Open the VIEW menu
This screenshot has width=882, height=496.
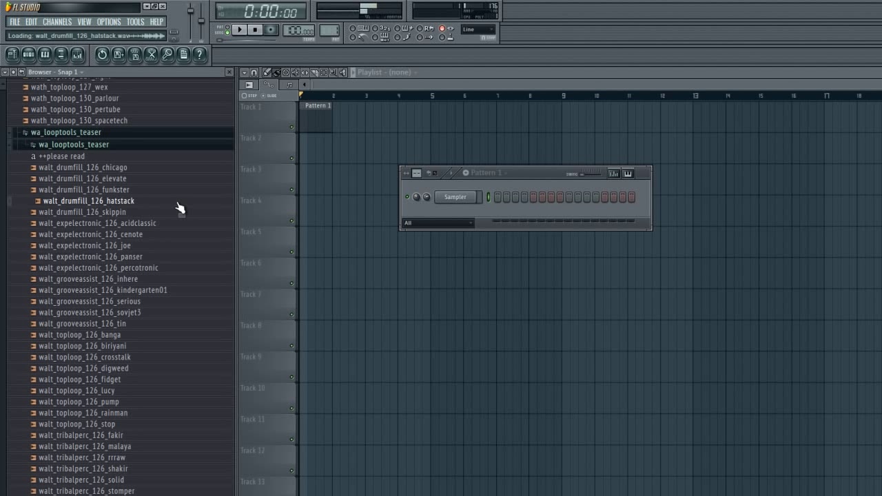[x=84, y=22]
